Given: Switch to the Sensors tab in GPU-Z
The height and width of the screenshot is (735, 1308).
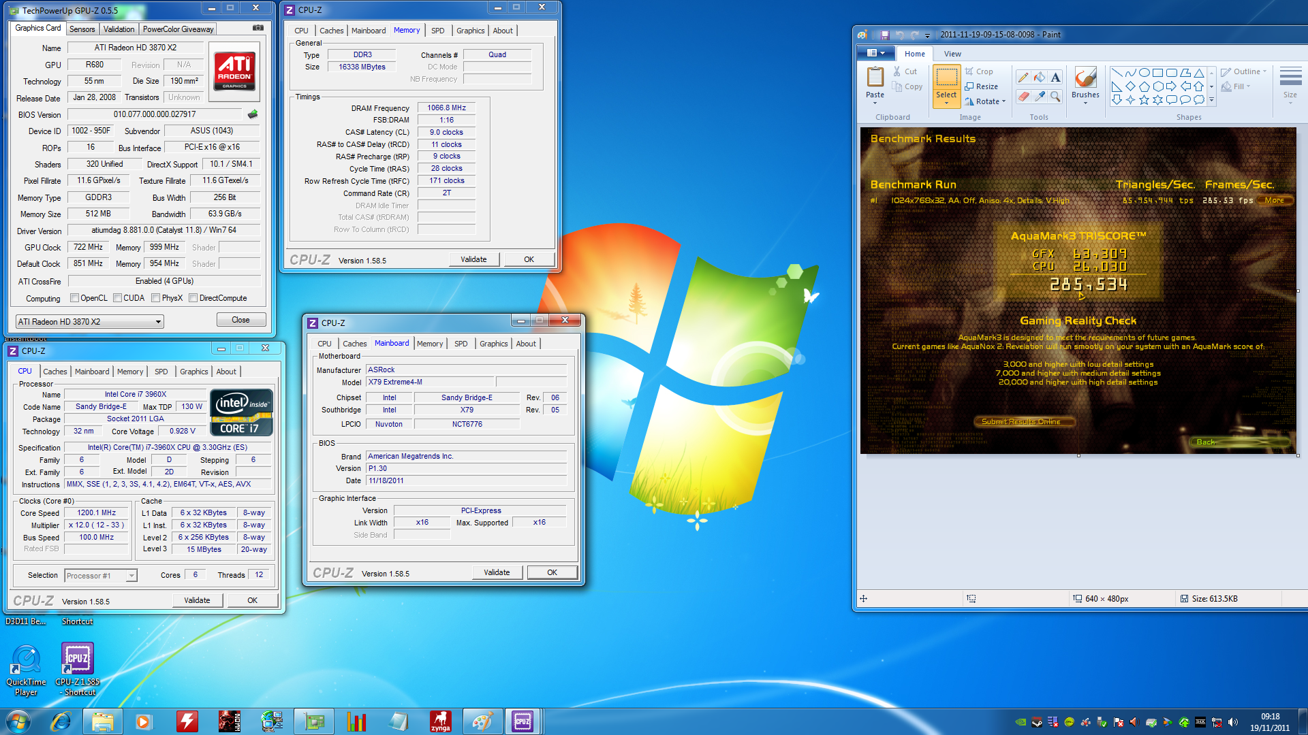Looking at the screenshot, I should pyautogui.click(x=82, y=29).
